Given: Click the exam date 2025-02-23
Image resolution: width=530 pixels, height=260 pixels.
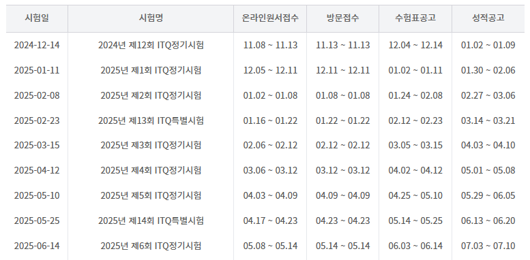Looking at the screenshot, I should pos(37,120).
